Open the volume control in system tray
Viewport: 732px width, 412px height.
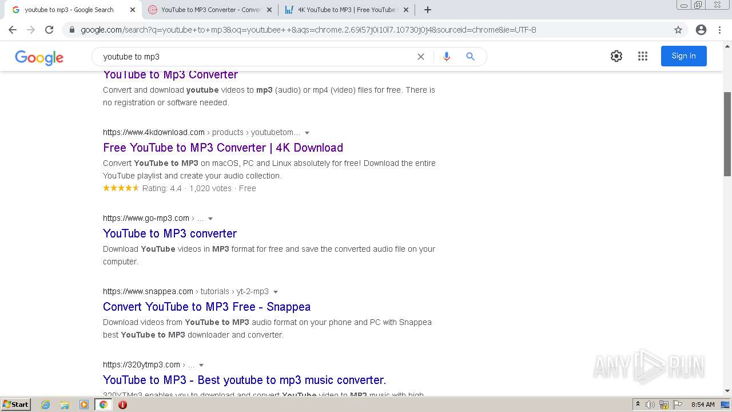coord(650,405)
